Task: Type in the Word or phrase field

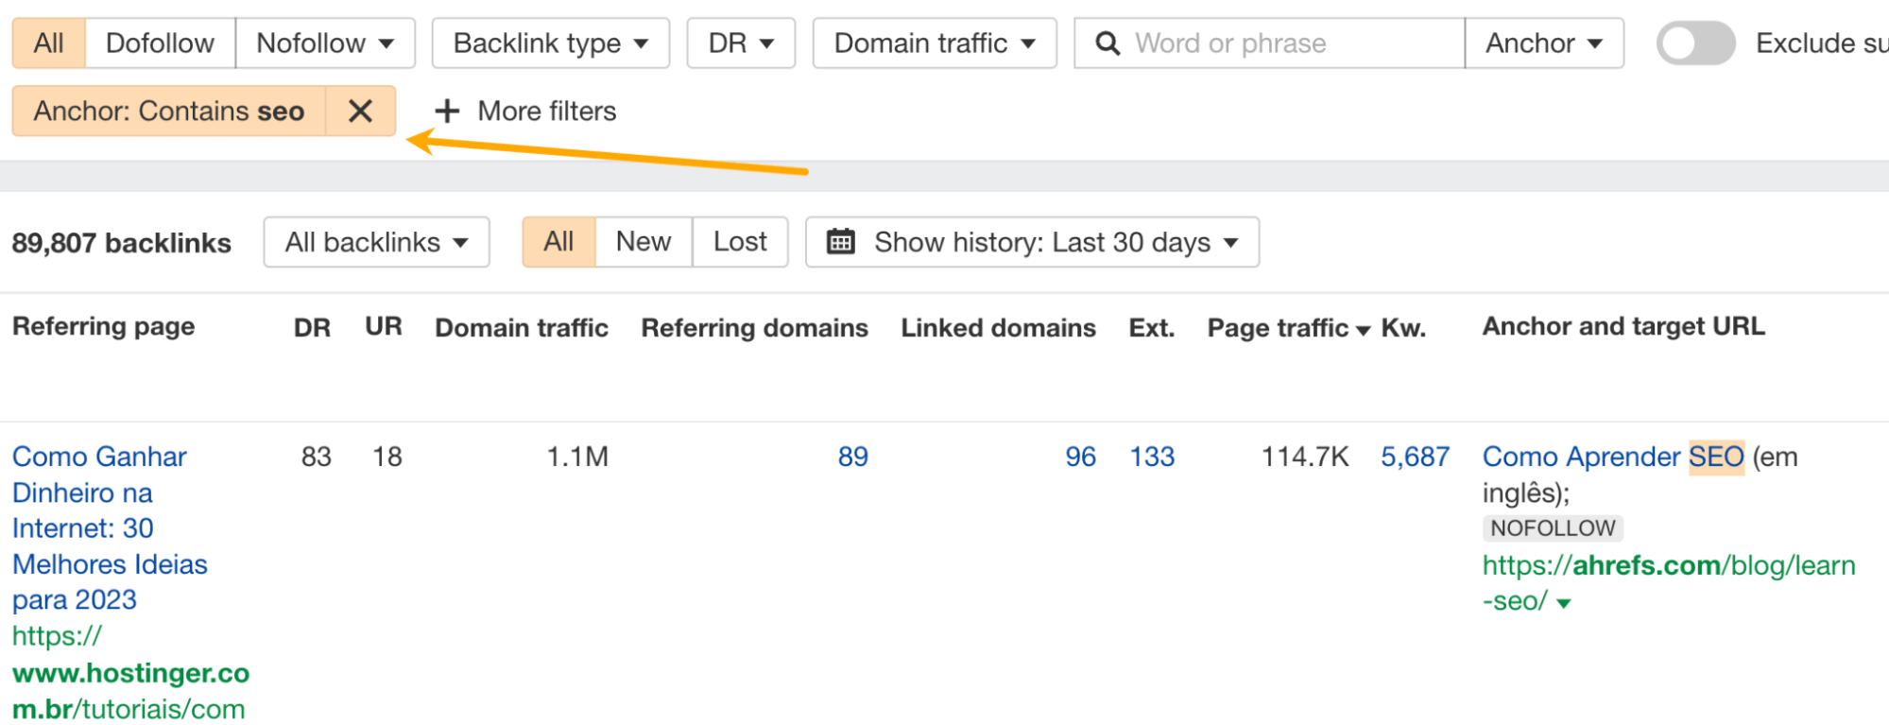Action: click(1285, 43)
